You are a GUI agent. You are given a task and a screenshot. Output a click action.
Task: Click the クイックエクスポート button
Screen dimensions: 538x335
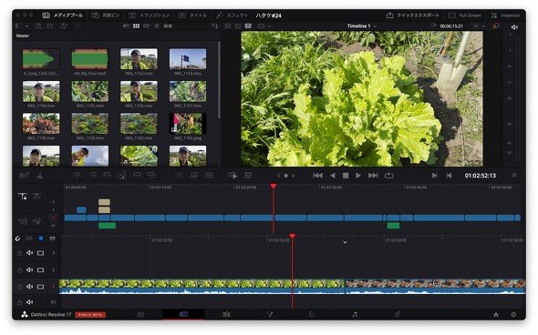point(413,15)
